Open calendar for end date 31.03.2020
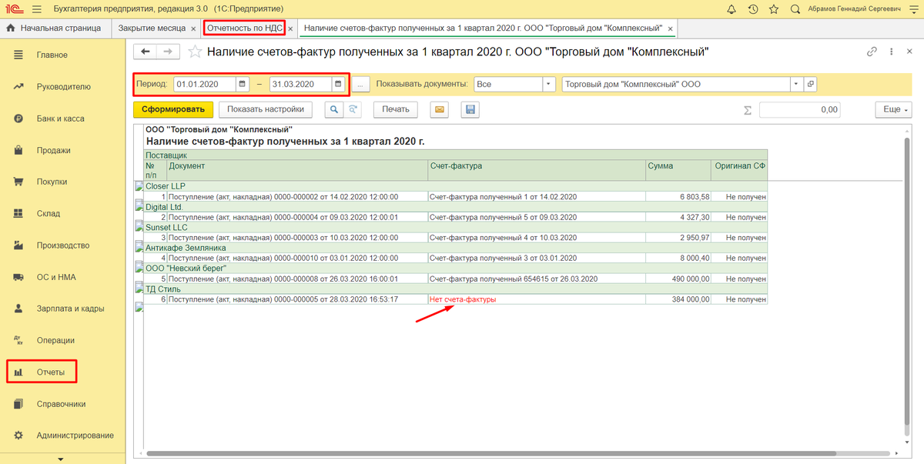 click(x=337, y=84)
